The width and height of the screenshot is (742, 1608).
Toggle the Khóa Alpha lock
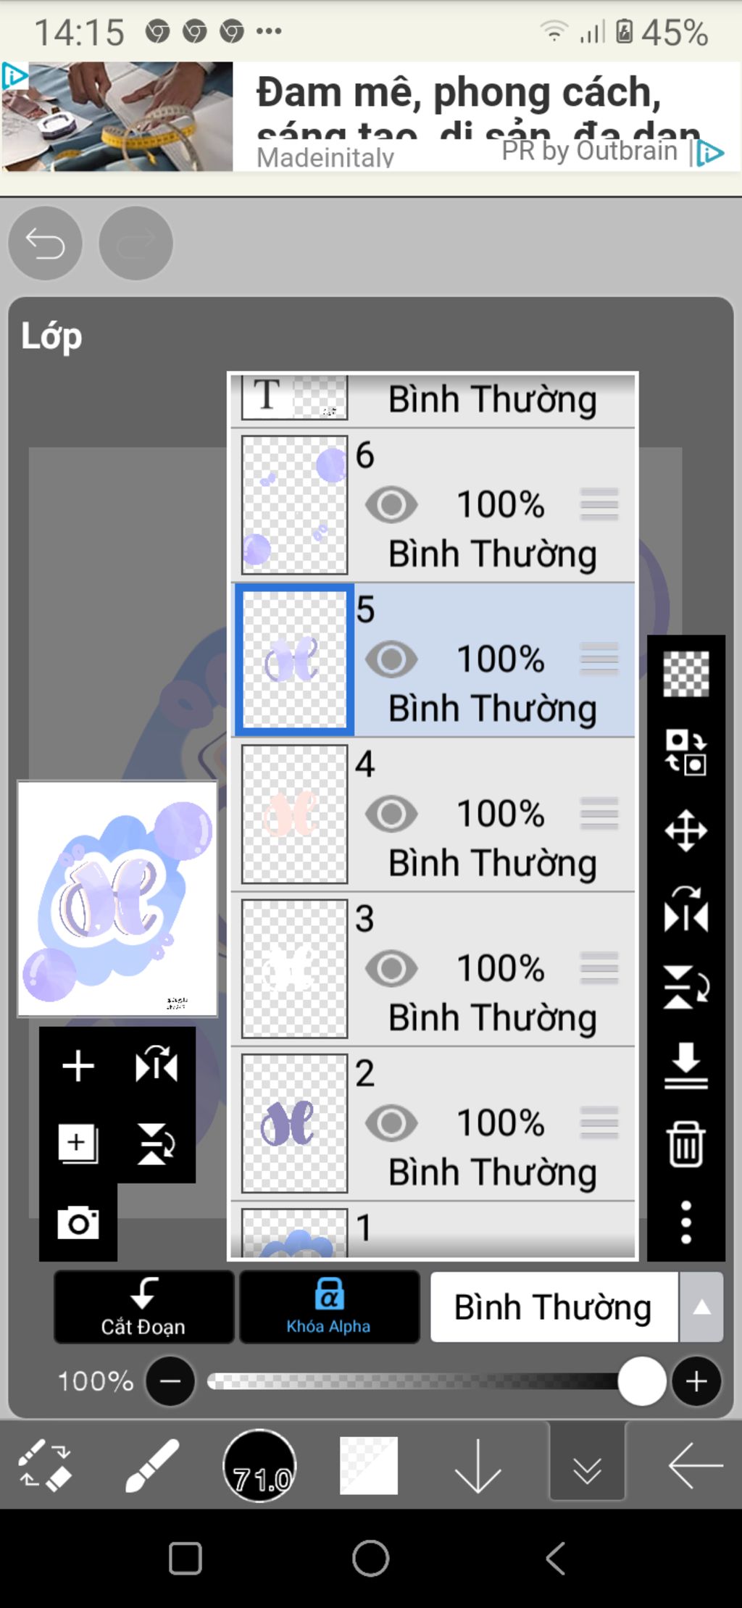pos(329,1307)
